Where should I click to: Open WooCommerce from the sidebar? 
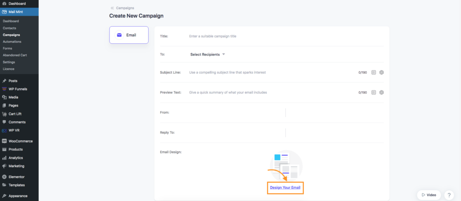tap(19, 141)
